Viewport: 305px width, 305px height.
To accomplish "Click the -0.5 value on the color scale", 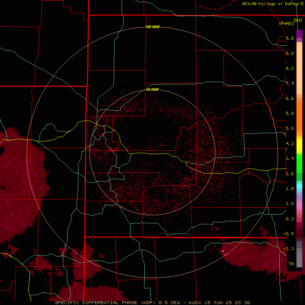I will (288, 233).
